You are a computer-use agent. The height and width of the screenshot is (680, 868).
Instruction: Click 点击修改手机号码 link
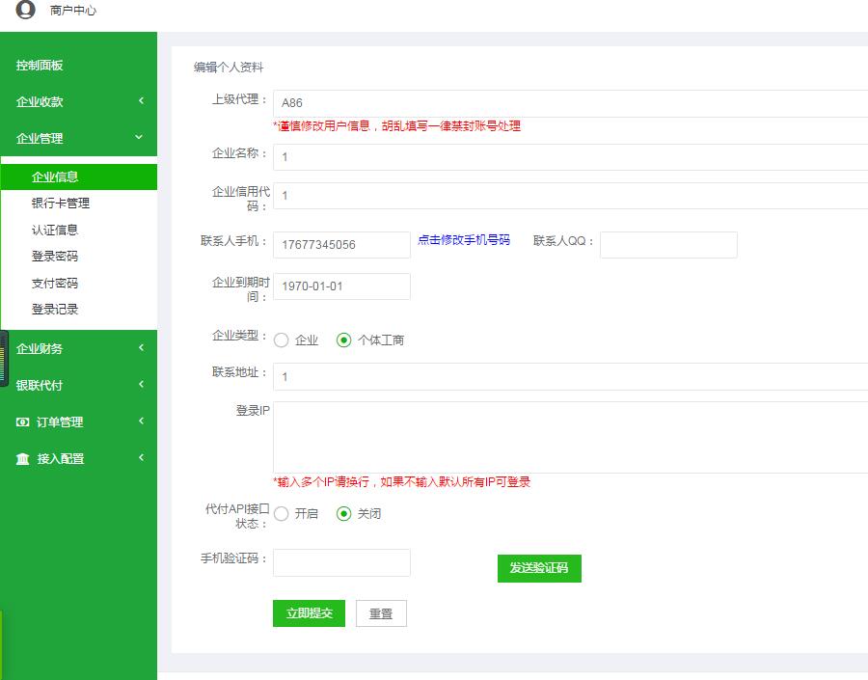pos(463,240)
